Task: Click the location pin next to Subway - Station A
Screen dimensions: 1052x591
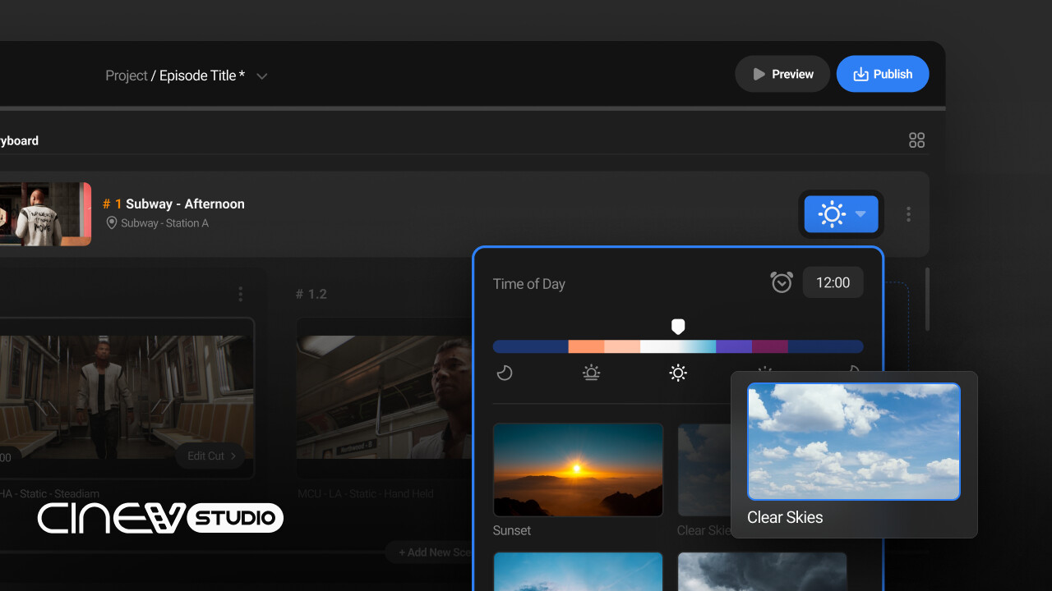Action: [x=112, y=222]
